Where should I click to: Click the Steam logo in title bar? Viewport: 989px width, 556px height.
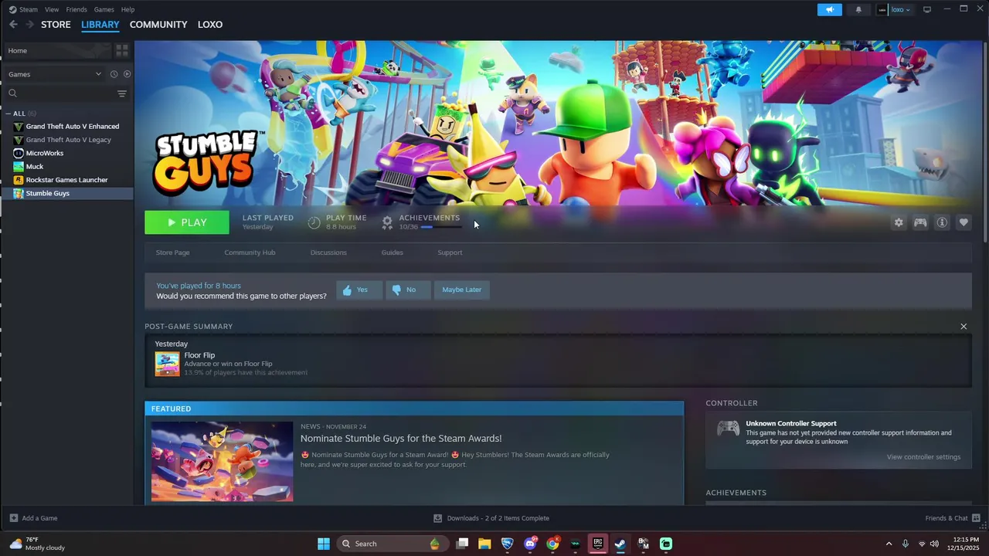(12, 9)
